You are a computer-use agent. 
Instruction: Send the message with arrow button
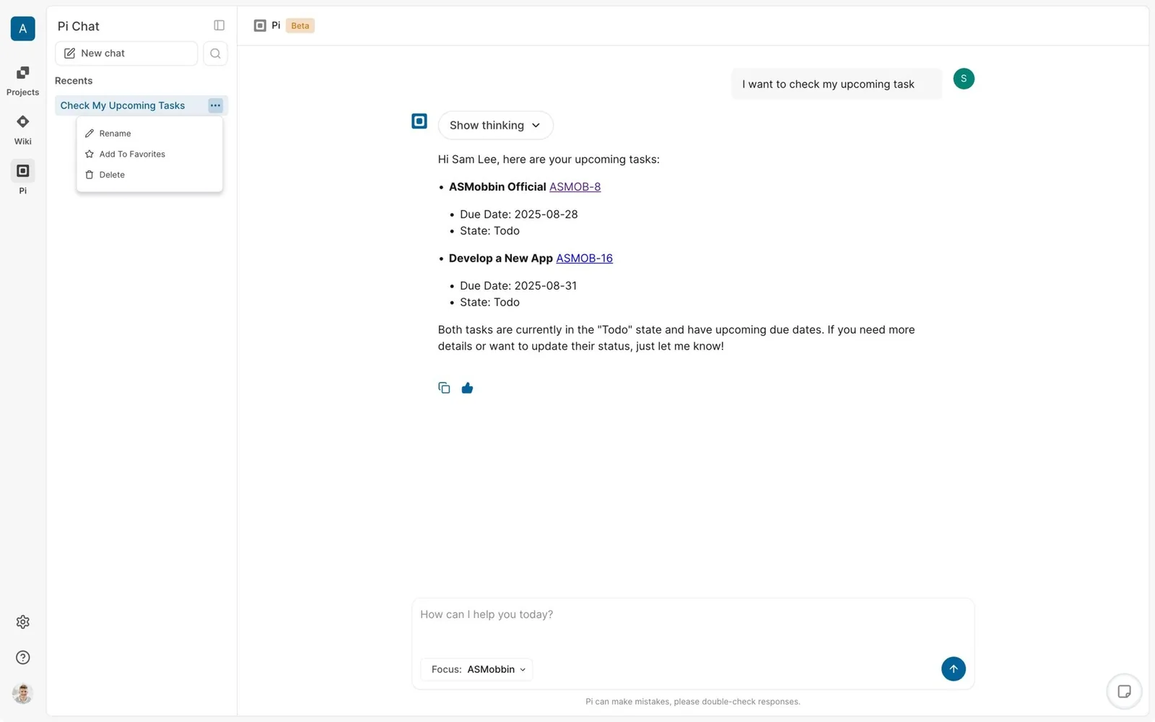[953, 669]
